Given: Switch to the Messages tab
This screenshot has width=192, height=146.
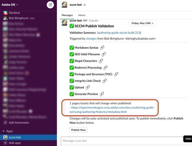Looking at the screenshot, I should pos(67,15).
